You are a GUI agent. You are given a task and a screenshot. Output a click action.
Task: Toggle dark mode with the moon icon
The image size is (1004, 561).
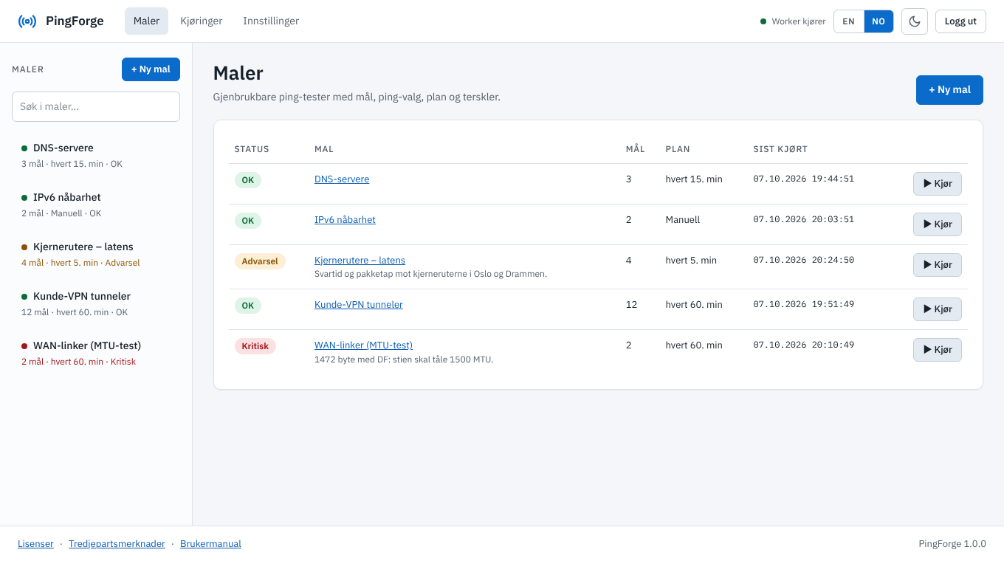915,21
